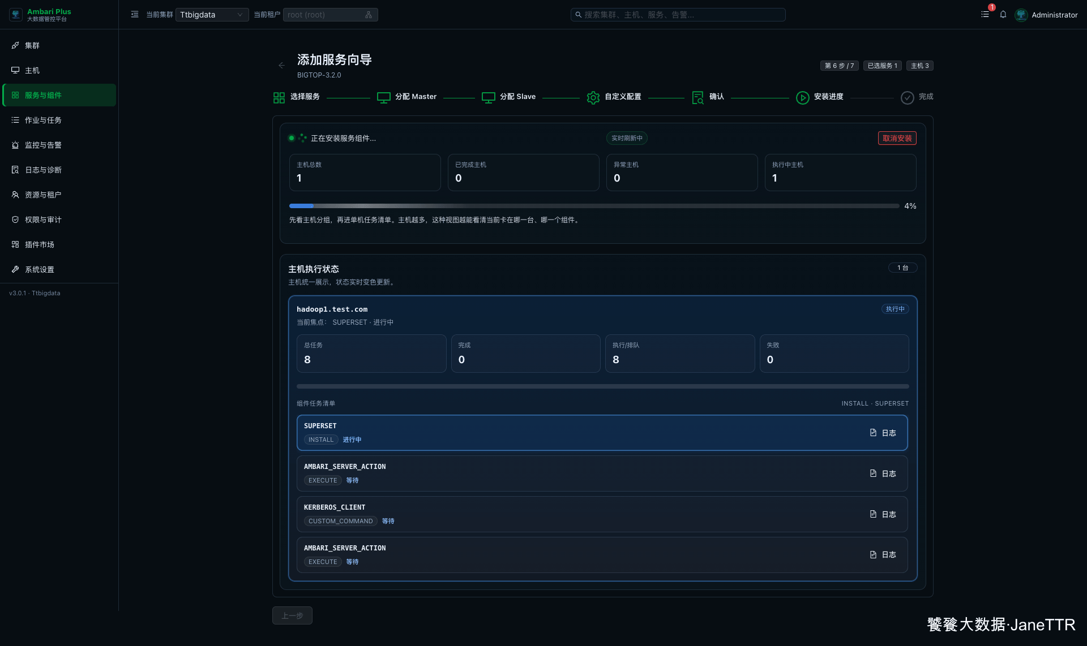The width and height of the screenshot is (1087, 646).
Task: Click the CUSTOM_COMMAND tag
Action: 340,521
